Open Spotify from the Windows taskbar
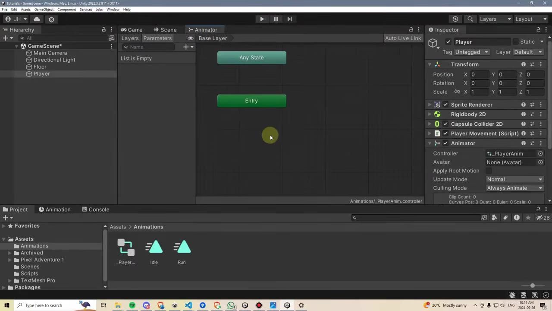Viewport: 552px width, 311px height. coord(132,305)
